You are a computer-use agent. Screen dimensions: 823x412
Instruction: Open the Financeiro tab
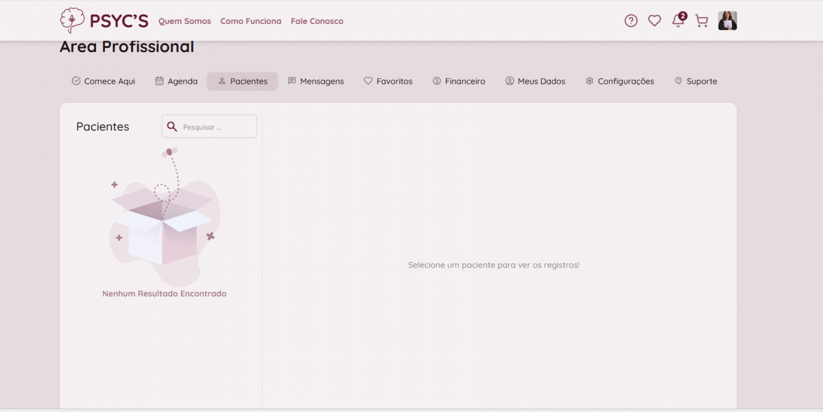click(459, 81)
